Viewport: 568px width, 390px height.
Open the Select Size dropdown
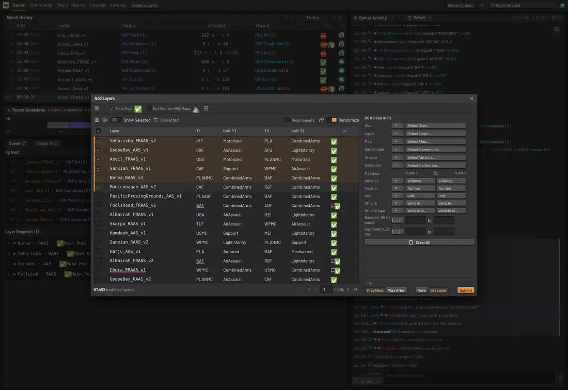tap(435, 125)
